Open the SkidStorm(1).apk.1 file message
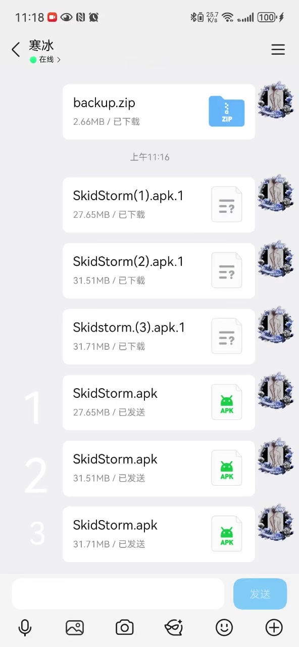 click(159, 205)
